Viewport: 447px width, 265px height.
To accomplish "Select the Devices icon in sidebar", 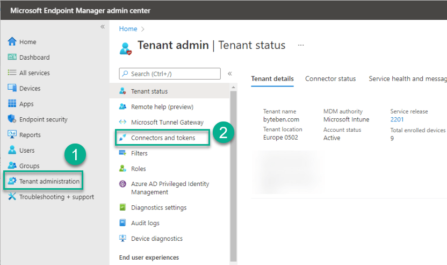I will point(12,88).
